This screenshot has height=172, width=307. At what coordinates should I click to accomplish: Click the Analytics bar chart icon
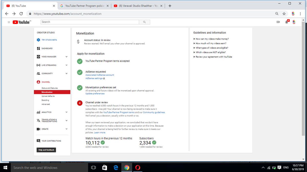pyautogui.click(x=38, y=112)
